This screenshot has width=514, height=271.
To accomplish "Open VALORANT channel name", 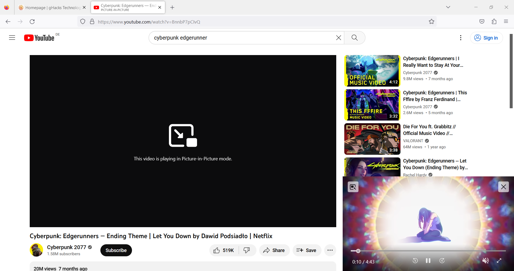I will [413, 141].
